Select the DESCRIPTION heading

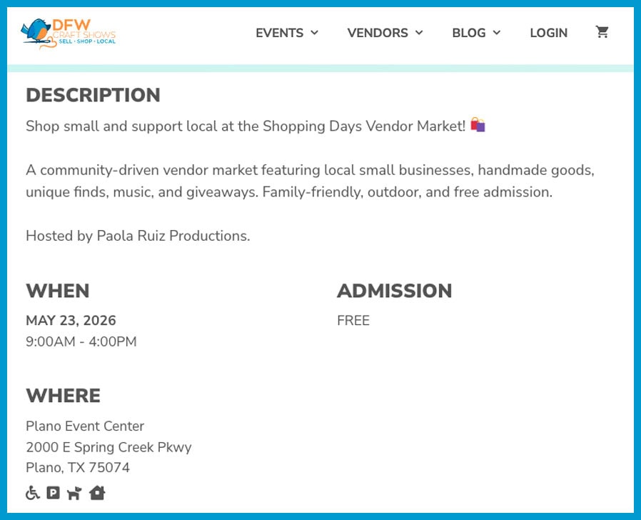tap(92, 95)
